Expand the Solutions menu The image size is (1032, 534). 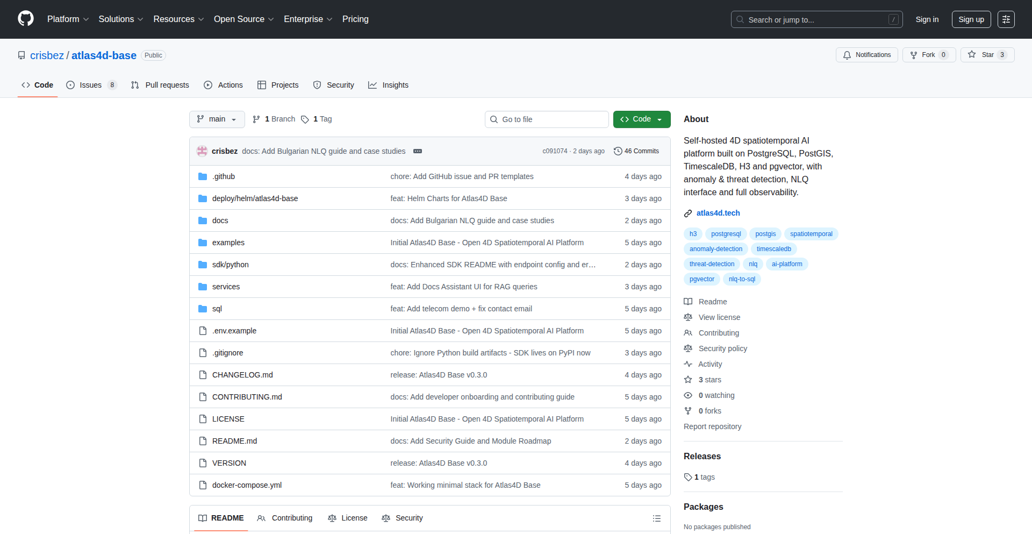pyautogui.click(x=121, y=19)
